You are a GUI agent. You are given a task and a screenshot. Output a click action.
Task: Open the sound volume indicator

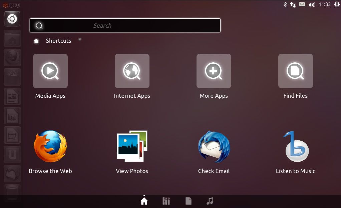[312, 5]
